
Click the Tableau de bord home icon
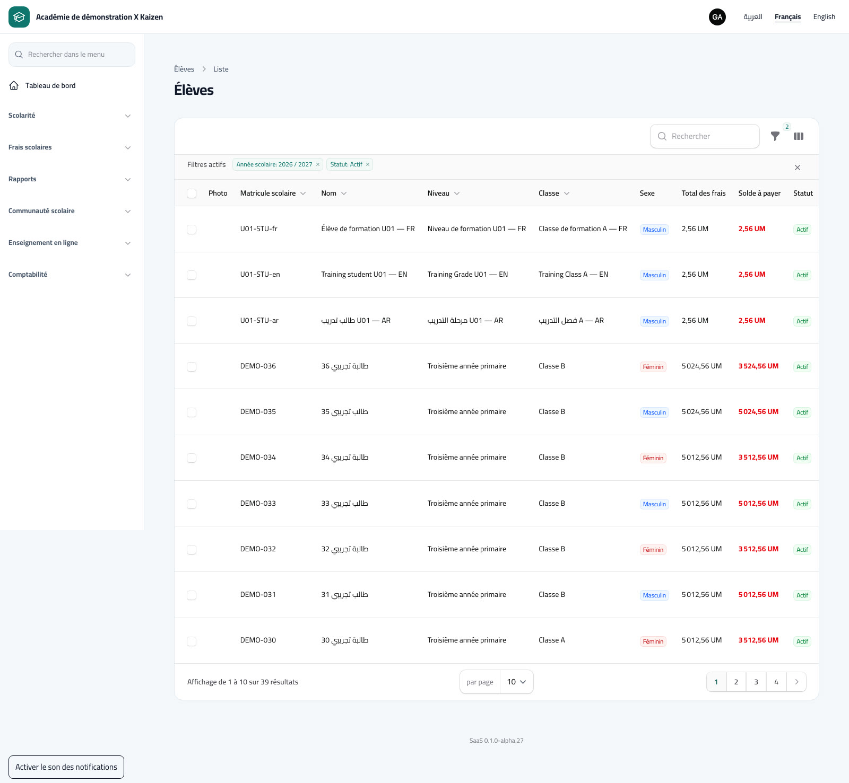14,85
